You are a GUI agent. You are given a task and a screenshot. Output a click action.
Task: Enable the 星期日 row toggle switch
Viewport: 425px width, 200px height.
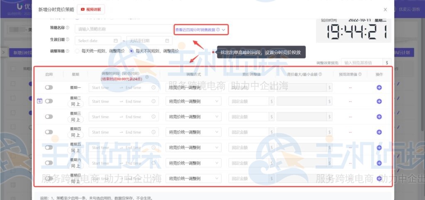point(49,178)
